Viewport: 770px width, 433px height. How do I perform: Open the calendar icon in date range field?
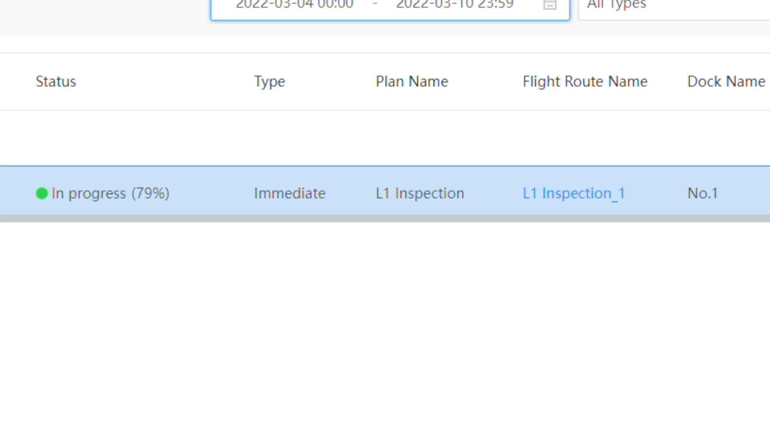click(550, 4)
